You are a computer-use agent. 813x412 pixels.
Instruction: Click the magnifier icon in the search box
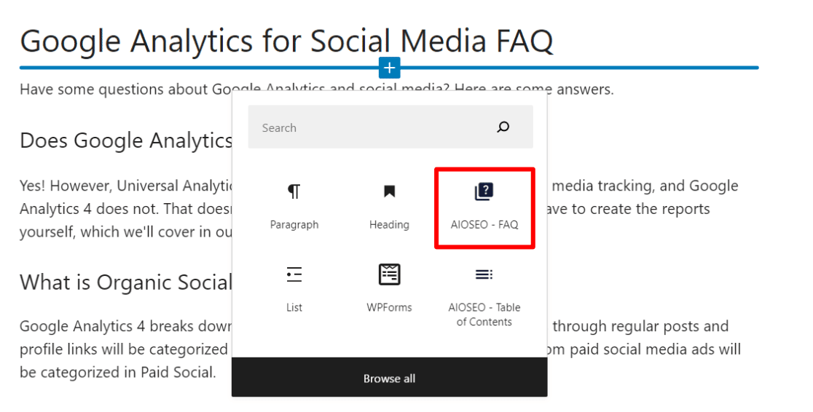(503, 127)
